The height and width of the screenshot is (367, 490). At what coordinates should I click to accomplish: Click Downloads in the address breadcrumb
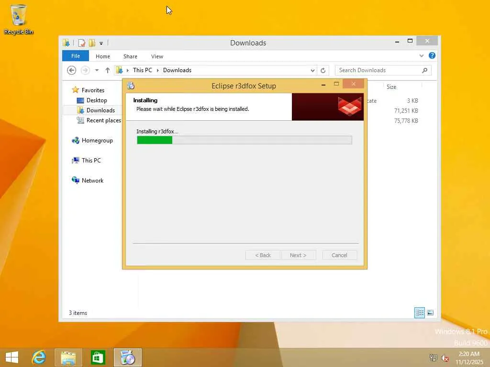point(177,70)
